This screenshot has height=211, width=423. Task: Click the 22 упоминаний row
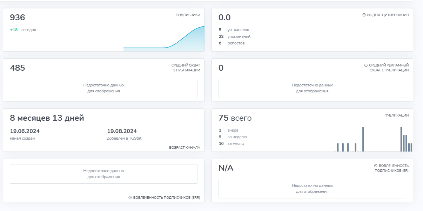(235, 36)
